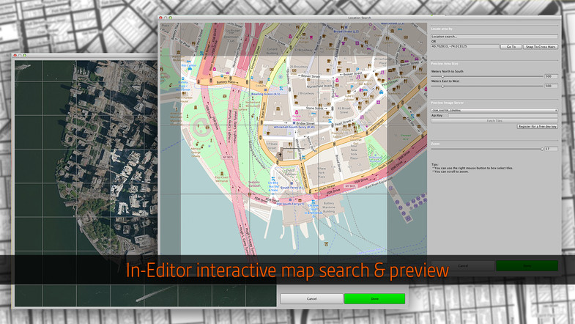Click Snap To Cross Hairs button

541,47
